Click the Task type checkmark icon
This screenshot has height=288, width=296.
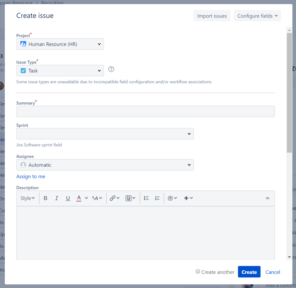(x=23, y=71)
